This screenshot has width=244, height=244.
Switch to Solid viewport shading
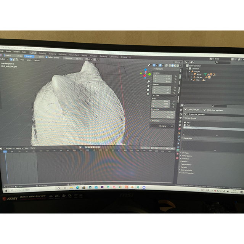coord(172,65)
